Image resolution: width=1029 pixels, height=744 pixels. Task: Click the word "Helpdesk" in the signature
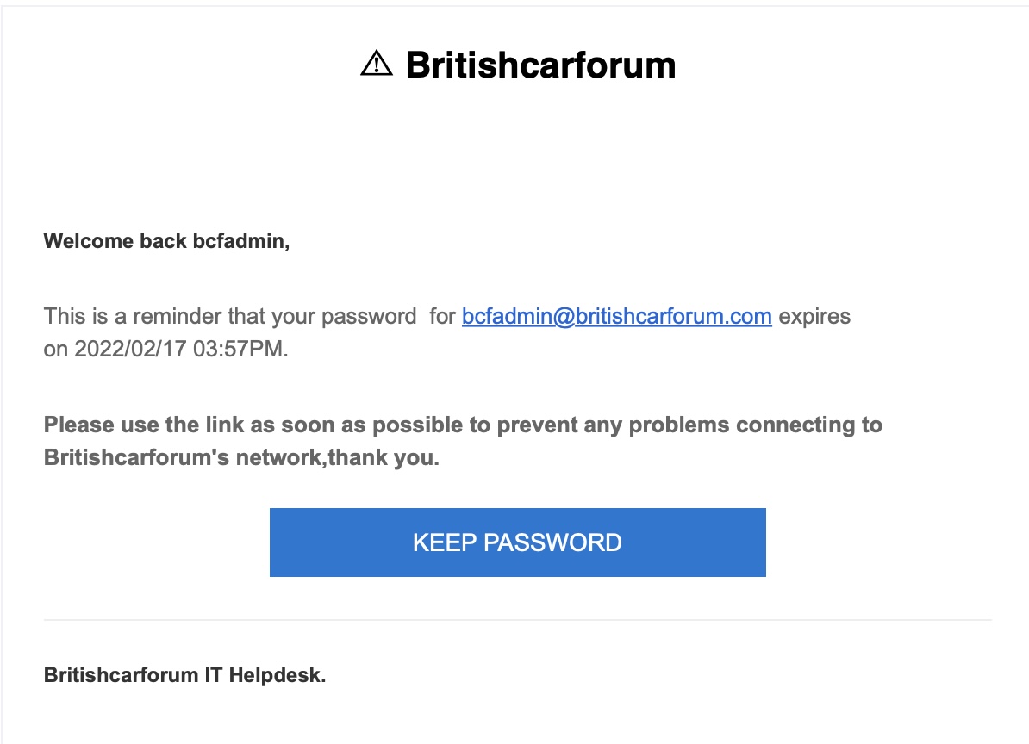point(277,675)
